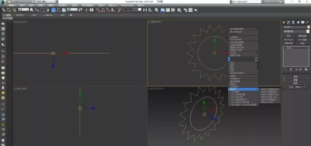Toggle the 3D snaps button
Image resolution: width=311 pixels, height=146 pixels.
[98, 10]
